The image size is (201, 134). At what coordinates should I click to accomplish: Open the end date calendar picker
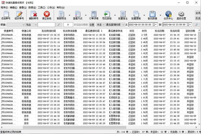[189, 25]
